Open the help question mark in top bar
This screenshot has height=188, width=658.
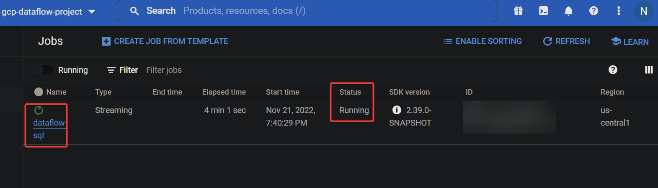pyautogui.click(x=593, y=11)
